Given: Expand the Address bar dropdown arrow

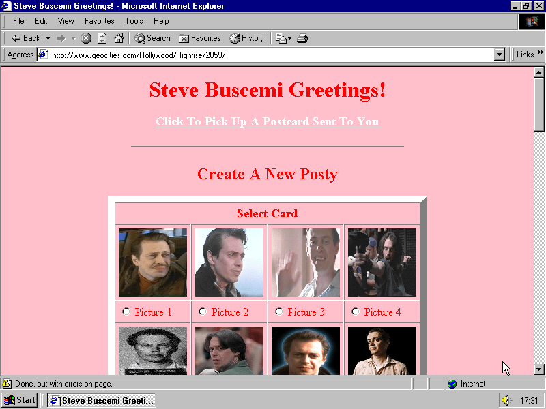Looking at the screenshot, I should (x=499, y=55).
